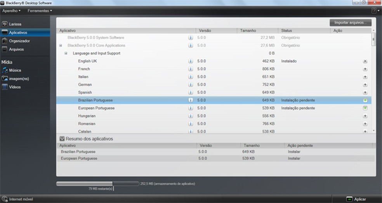Click the scrollbar up arrow in application list
Screen dimensions: 382x203
(374, 30)
